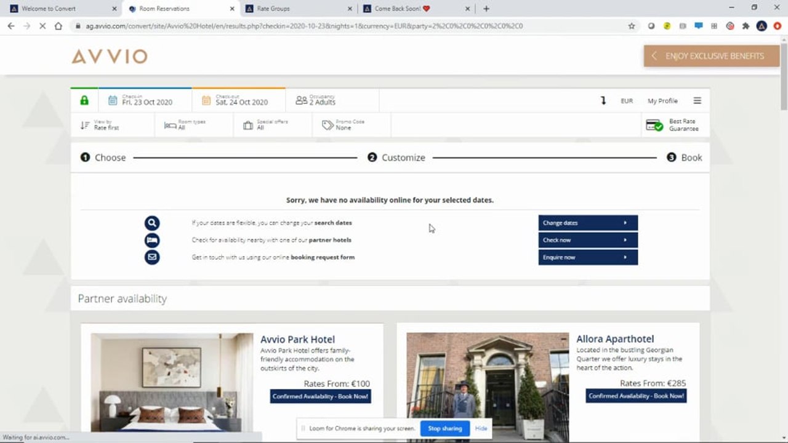Book Allora Aparthotel confirmed availability

pyautogui.click(x=636, y=396)
